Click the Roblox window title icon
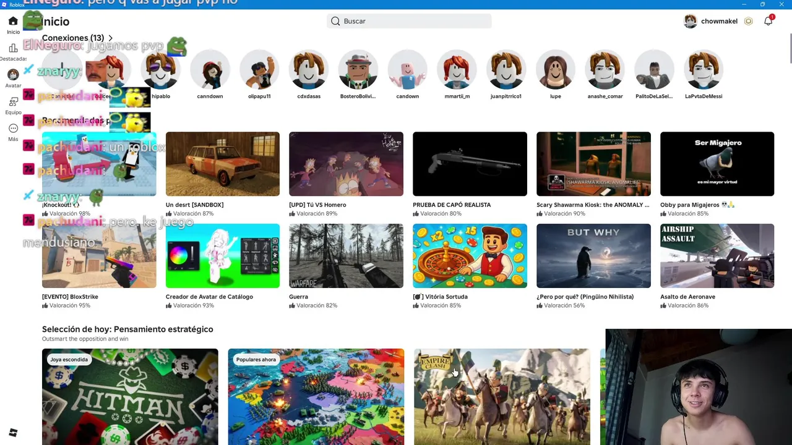Image resolution: width=792 pixels, height=445 pixels. pos(4,4)
